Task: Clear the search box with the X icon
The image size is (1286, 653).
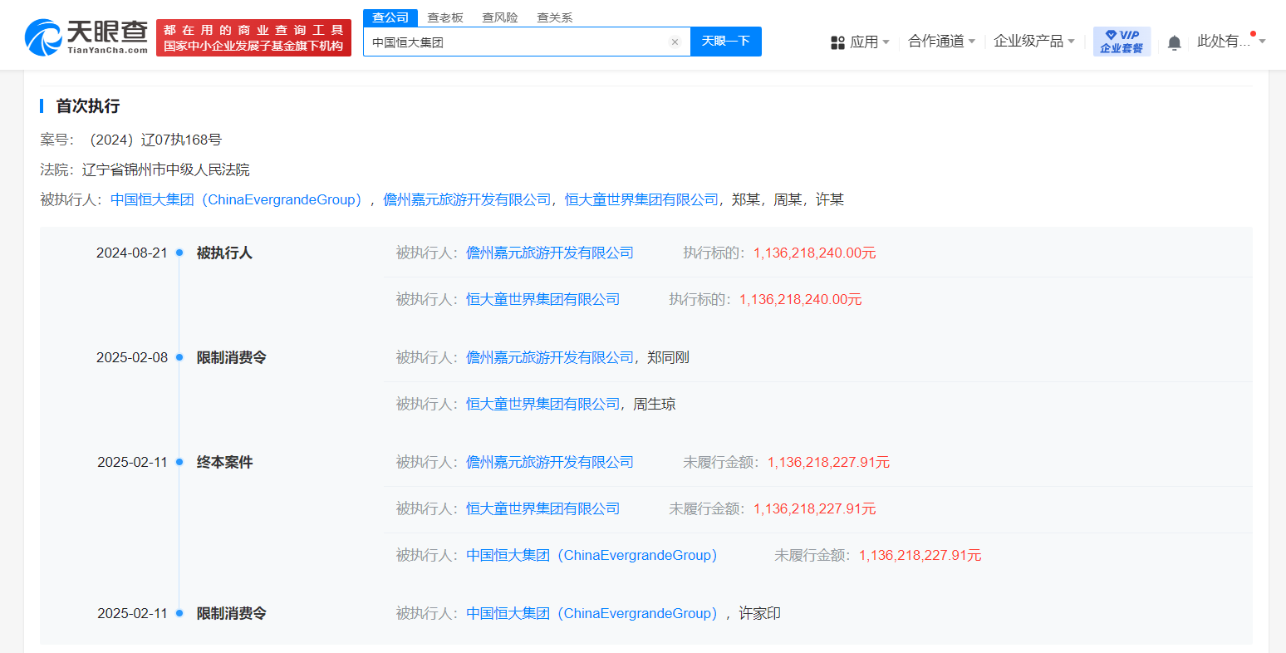Action: tap(675, 42)
